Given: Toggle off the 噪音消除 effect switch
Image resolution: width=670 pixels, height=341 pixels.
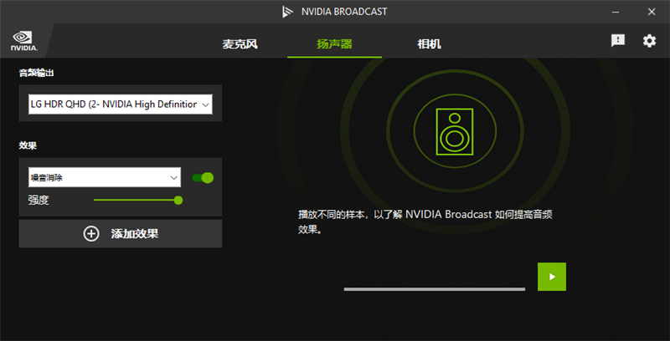Looking at the screenshot, I should click(x=203, y=177).
